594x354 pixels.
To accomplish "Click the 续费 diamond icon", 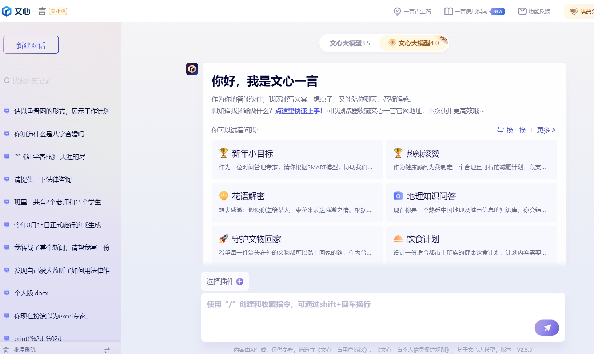I will click(574, 11).
